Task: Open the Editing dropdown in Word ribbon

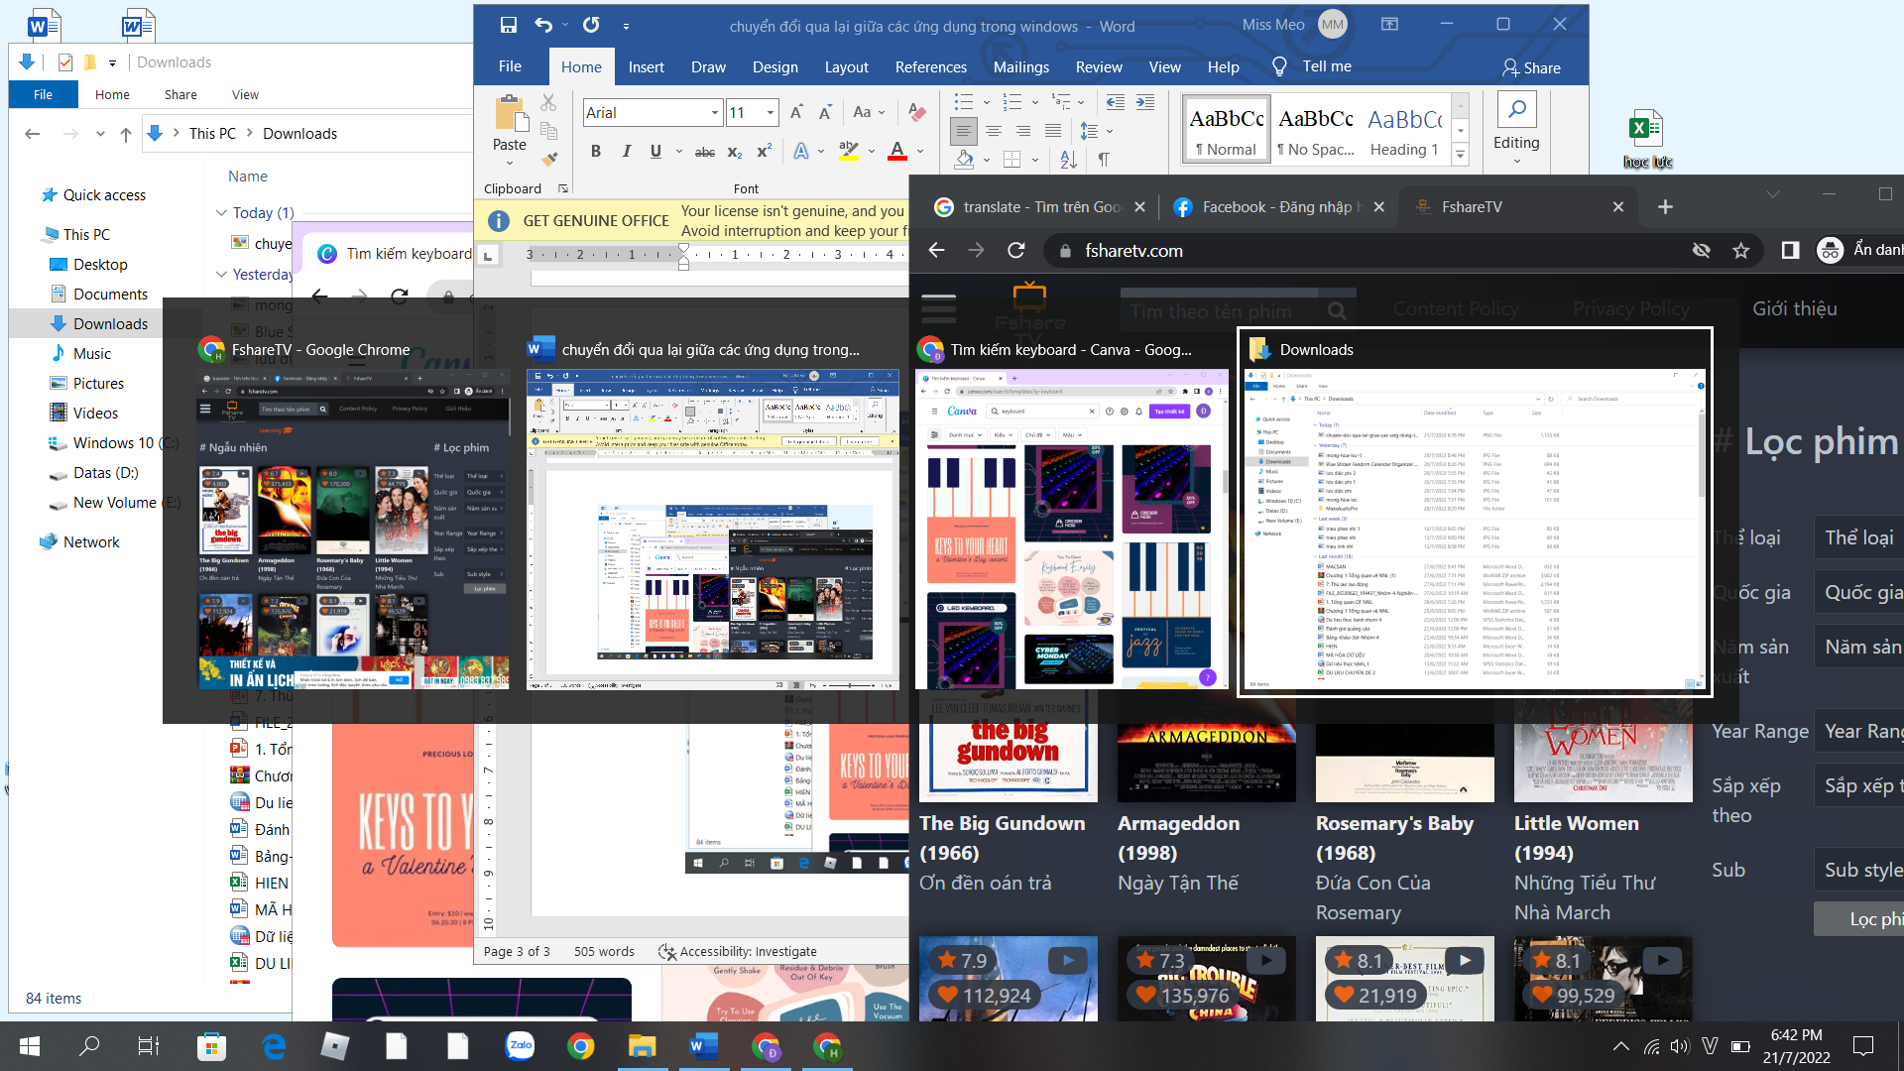Action: [1516, 129]
